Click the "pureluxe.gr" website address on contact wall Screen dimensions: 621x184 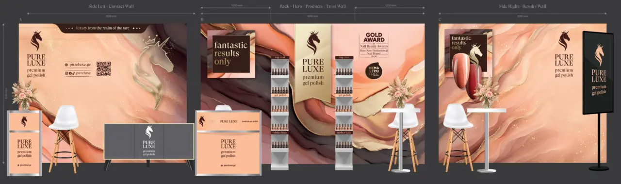click(x=78, y=64)
